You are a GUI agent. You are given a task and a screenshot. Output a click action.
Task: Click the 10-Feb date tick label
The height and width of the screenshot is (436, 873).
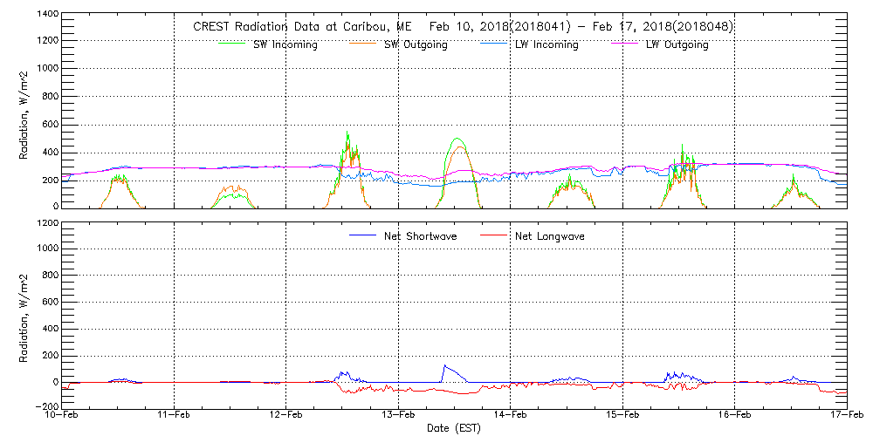click(x=63, y=416)
